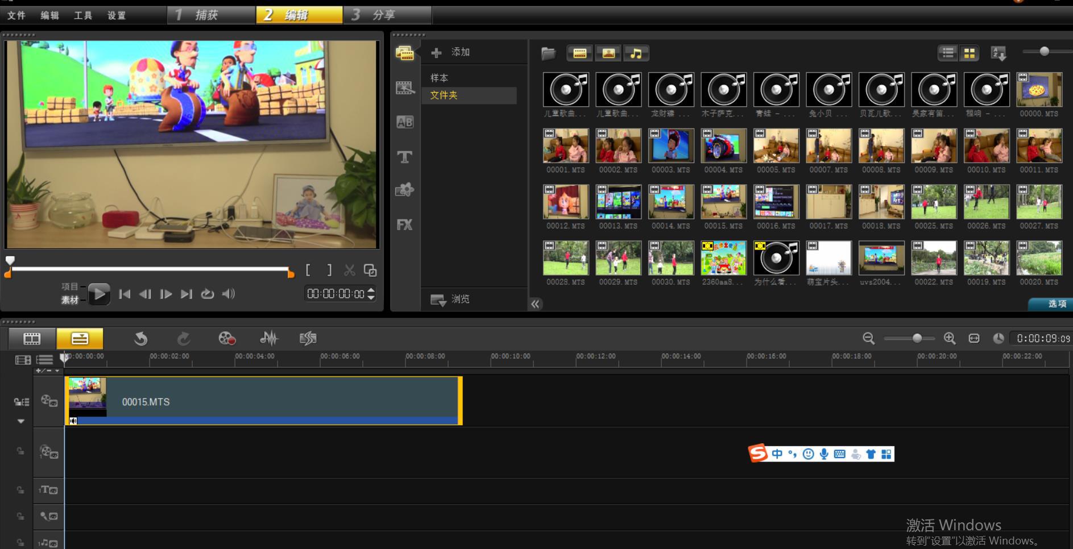Open the 设置 menu

(x=117, y=15)
